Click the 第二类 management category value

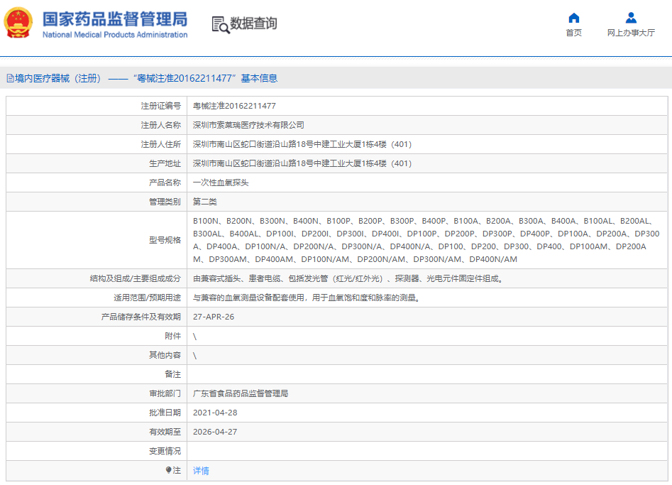[x=204, y=202]
